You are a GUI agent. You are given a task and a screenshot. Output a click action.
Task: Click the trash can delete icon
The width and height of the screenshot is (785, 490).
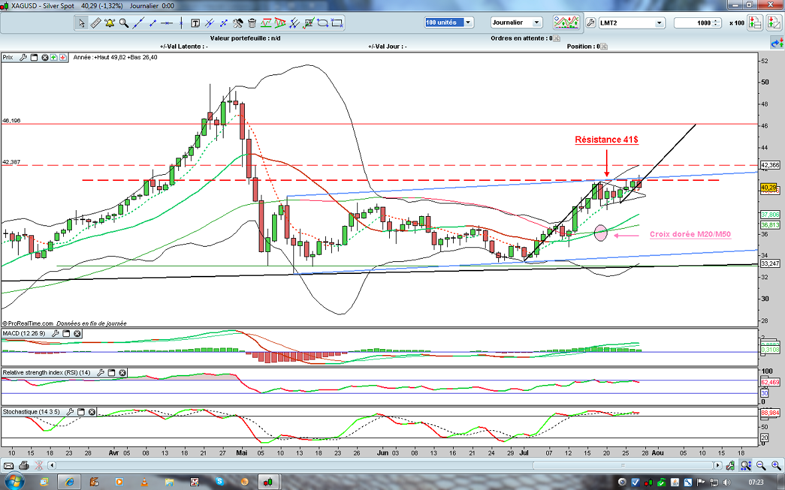(x=252, y=23)
